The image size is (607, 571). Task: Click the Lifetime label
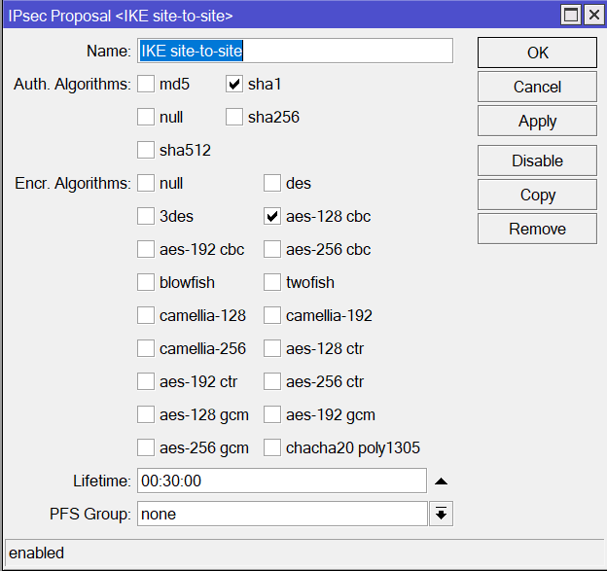[102, 482]
